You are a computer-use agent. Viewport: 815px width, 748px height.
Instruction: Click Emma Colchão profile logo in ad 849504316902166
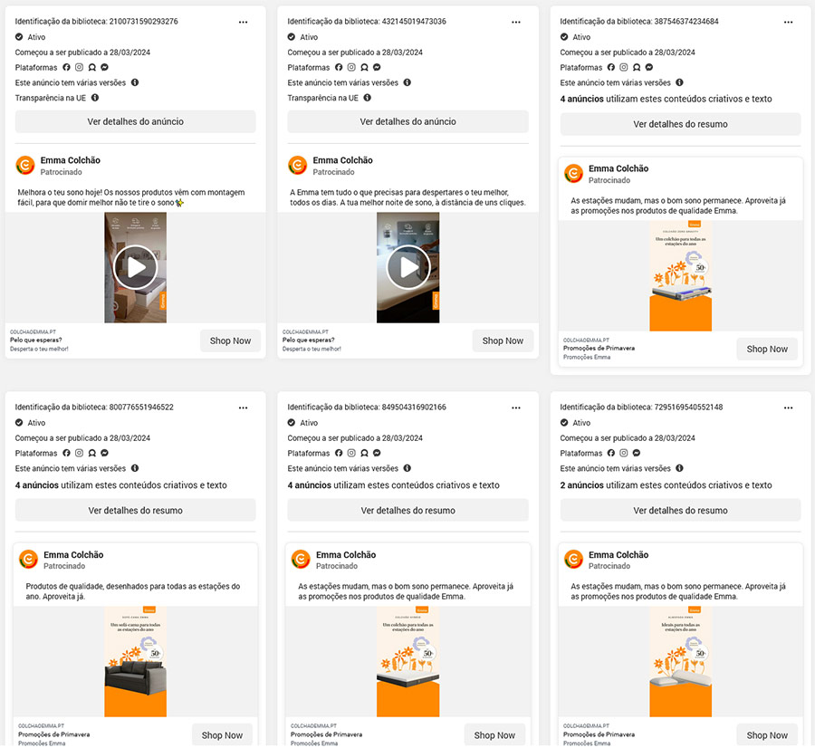click(x=301, y=560)
